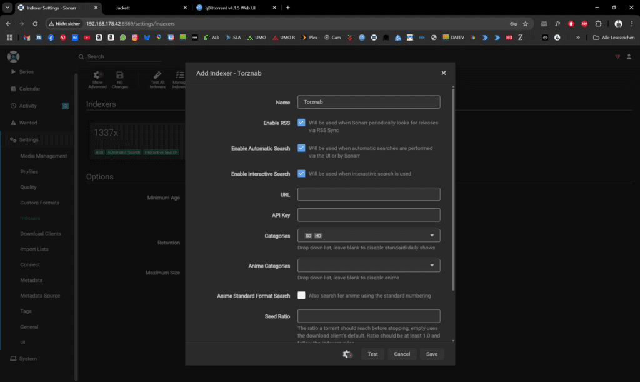Reload the current page

(35, 24)
